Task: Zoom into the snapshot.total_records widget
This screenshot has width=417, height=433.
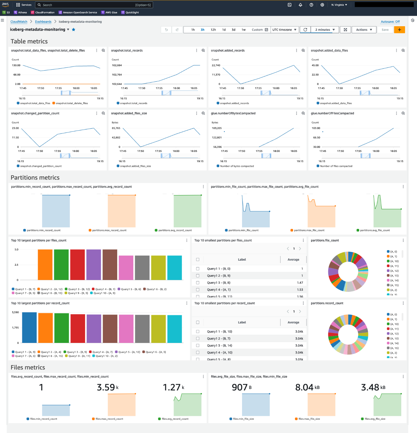Action: tap(203, 50)
